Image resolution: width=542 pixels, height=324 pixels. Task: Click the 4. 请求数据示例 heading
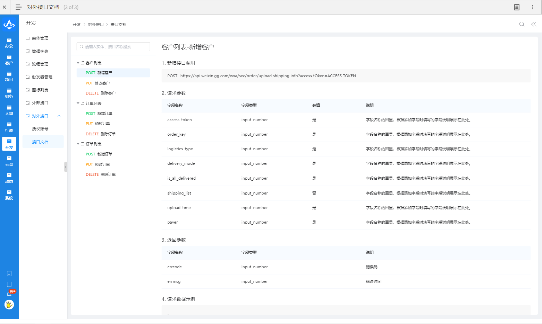tap(178, 299)
